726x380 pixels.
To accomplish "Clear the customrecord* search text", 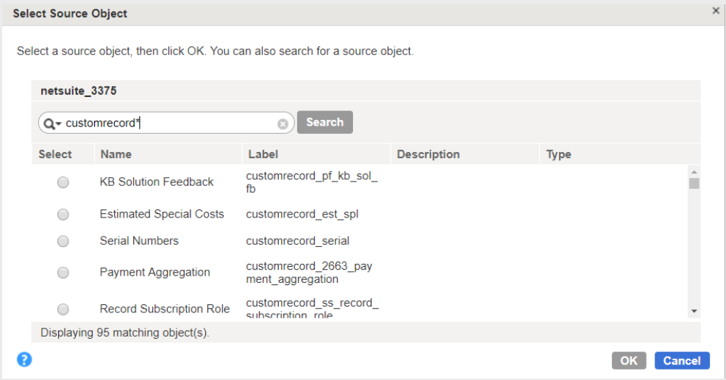I will click(283, 123).
